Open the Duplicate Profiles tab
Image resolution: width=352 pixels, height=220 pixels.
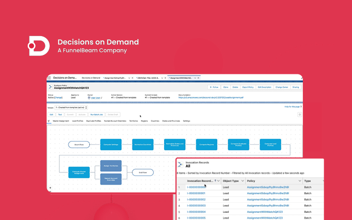[x=94, y=121]
